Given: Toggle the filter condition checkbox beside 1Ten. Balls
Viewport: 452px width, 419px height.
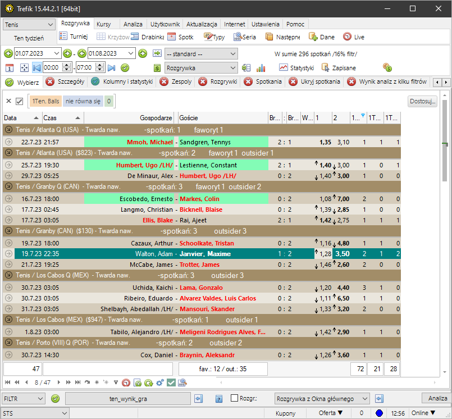Looking at the screenshot, I should (20, 101).
